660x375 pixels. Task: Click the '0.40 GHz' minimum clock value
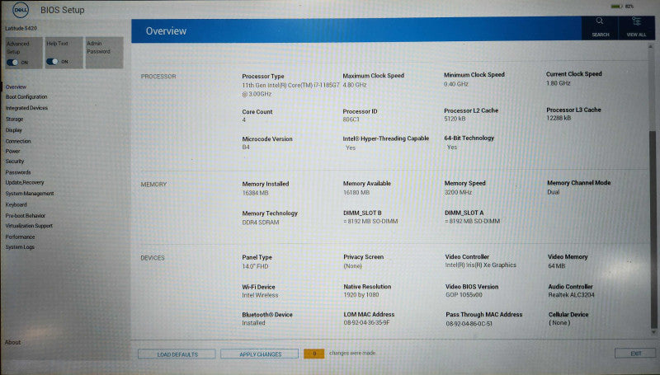pos(456,84)
